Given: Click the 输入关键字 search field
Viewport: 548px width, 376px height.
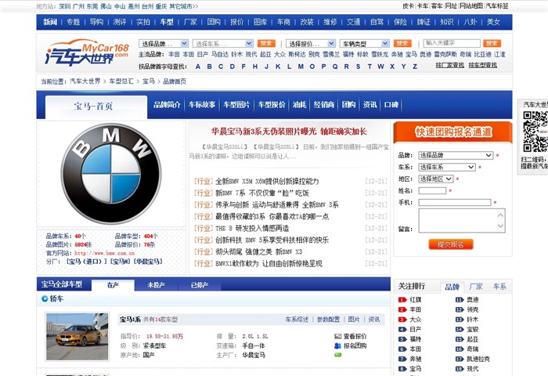Looking at the screenshot, I should (x=452, y=43).
